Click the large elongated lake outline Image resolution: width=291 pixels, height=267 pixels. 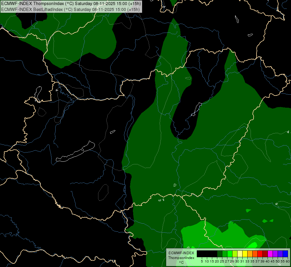tap(75, 152)
